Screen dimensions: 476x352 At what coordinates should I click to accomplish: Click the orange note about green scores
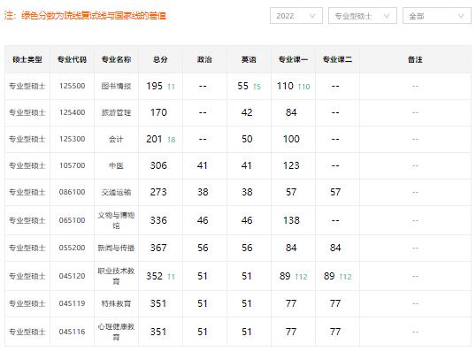(85, 15)
